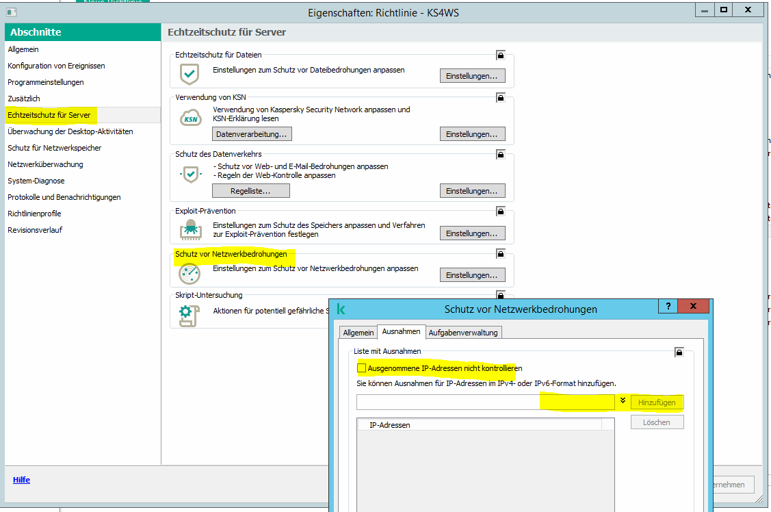Click the Schutz vor Netzwerkbedrohungen radar icon
The image size is (771, 512).
pyautogui.click(x=190, y=273)
